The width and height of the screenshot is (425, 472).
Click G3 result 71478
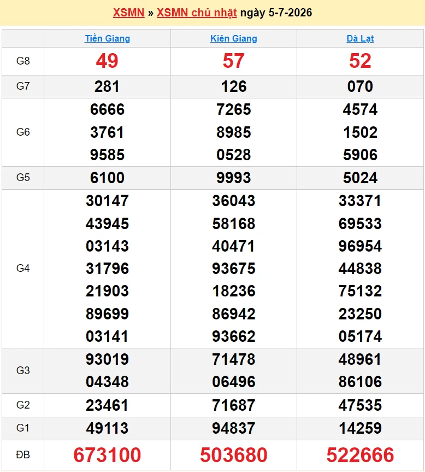pos(234,359)
